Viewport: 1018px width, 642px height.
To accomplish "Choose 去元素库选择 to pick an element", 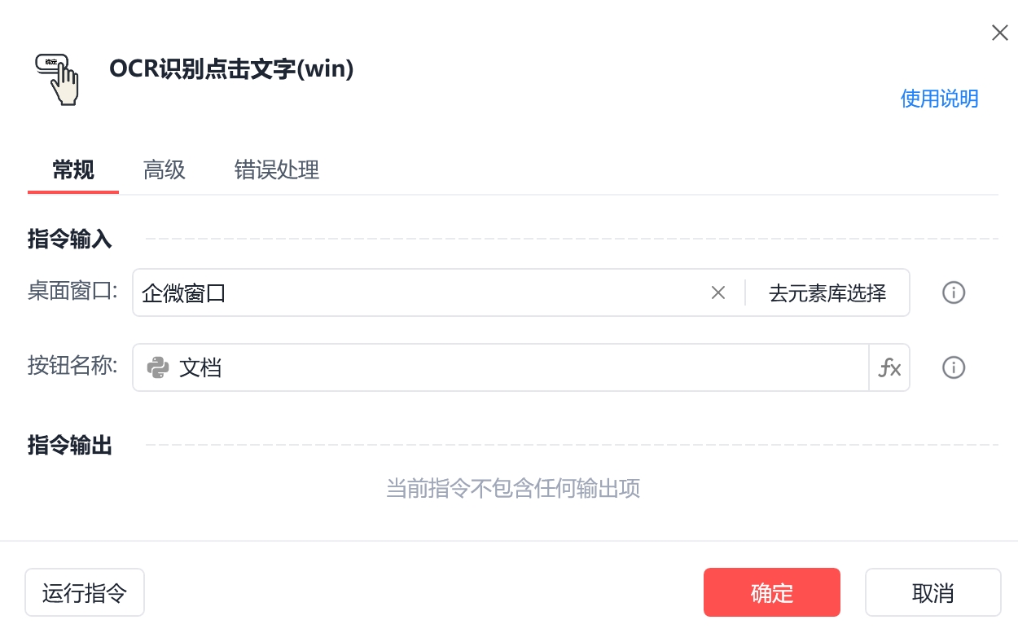I will (x=827, y=292).
